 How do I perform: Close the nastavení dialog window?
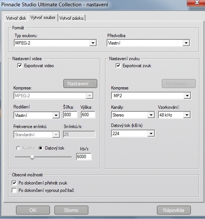tap(196, 3)
